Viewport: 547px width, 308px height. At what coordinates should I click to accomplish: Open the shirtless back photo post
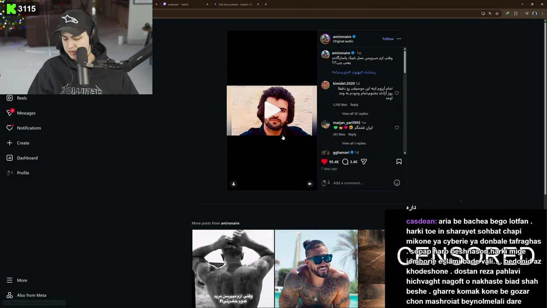coord(233,269)
